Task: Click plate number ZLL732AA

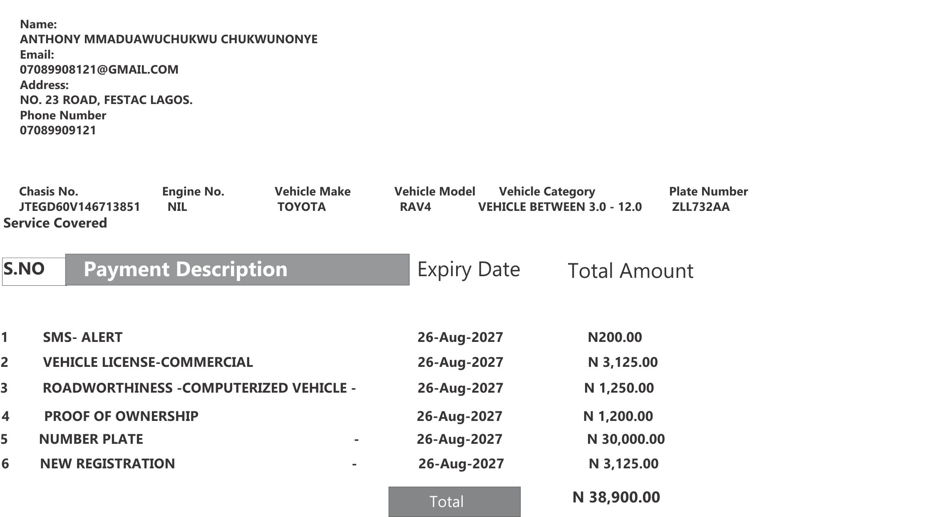Action: tap(701, 207)
